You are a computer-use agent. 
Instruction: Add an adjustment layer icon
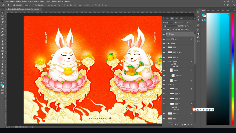tap(182, 125)
